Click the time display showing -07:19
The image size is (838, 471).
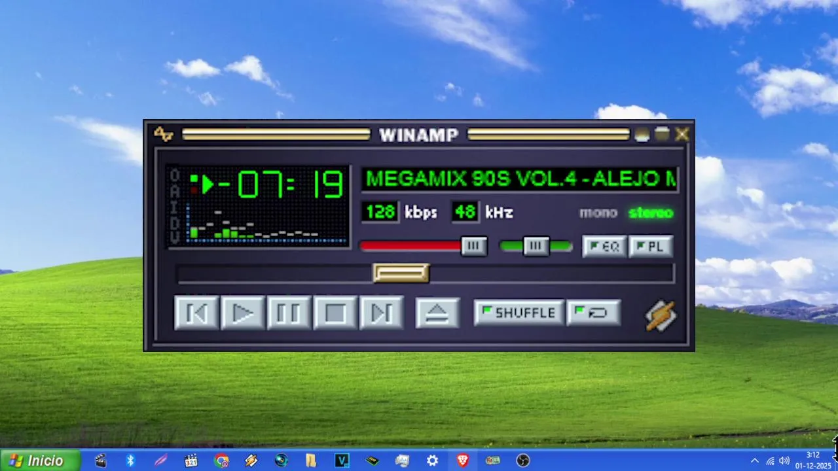[x=280, y=184]
